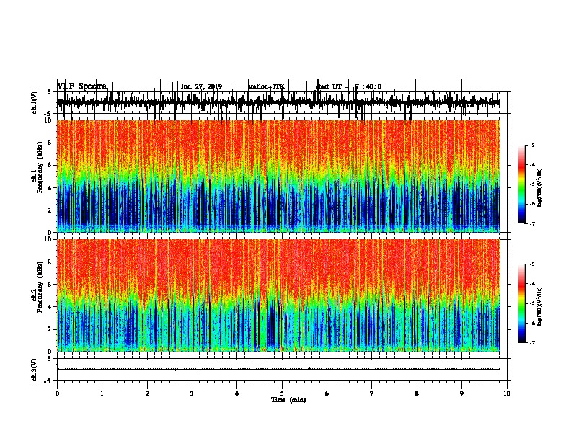
Task: Click the log(PSD) label beside ch.1 colorbar
Action: 539,188
